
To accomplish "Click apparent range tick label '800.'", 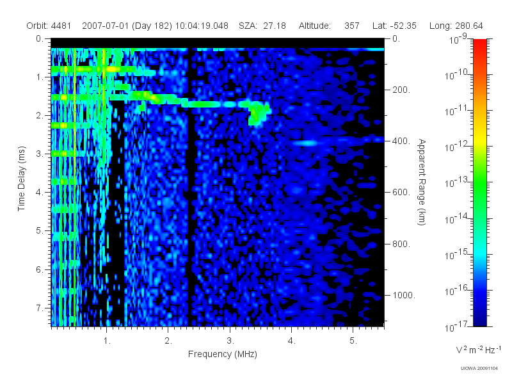I will (401, 244).
